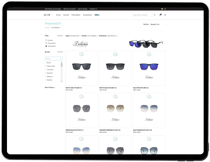Select the Prescription filter radio button
This screenshot has height=162, width=210.
(46, 43)
